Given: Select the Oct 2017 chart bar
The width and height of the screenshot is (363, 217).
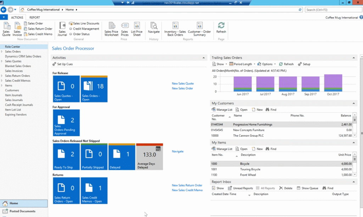Looking at the screenshot, I should click(x=333, y=83).
